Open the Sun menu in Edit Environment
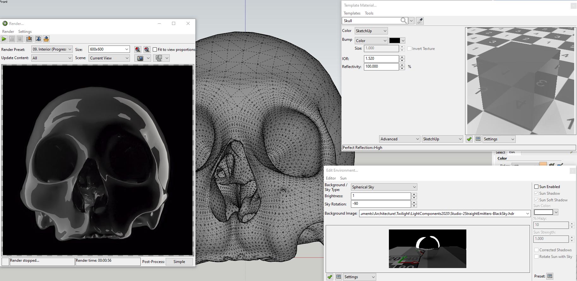The width and height of the screenshot is (577, 281). coord(343,178)
